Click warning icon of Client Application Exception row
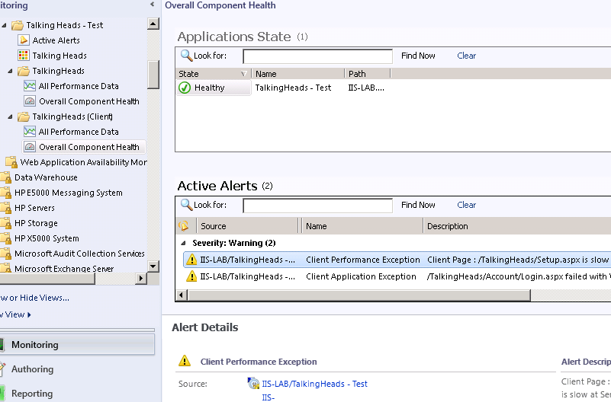The height and width of the screenshot is (402, 611). click(191, 276)
